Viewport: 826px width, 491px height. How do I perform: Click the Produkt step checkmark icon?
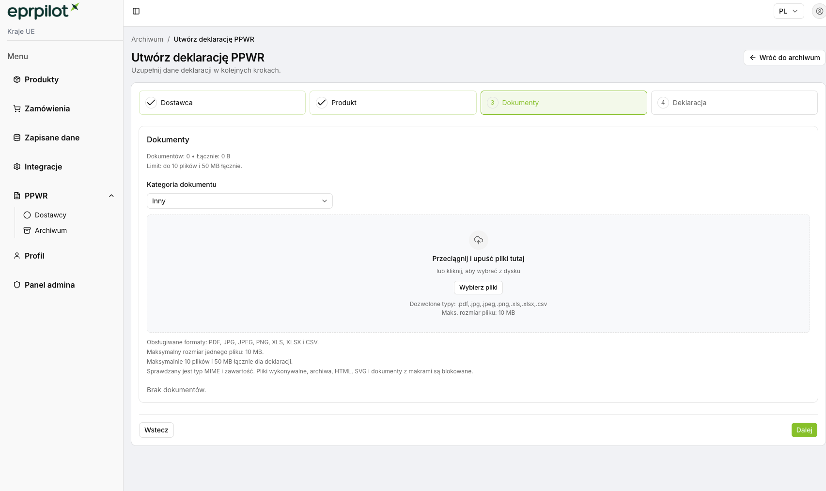pos(322,103)
